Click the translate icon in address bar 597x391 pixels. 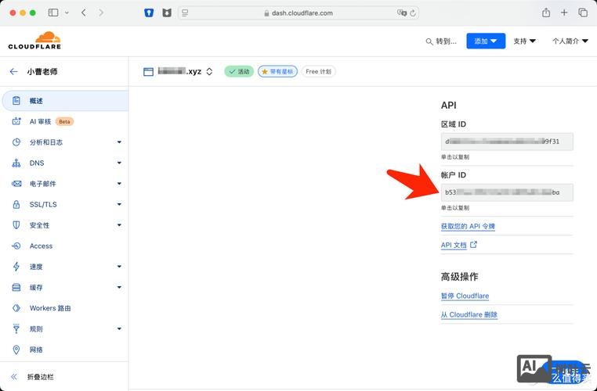pyautogui.click(x=402, y=13)
